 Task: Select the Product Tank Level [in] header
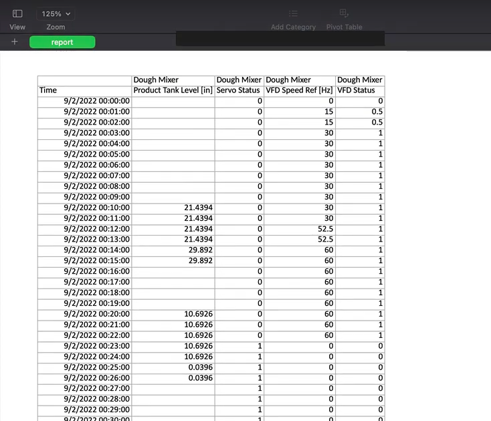click(x=173, y=90)
